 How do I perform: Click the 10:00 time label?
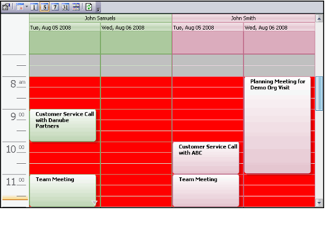pos(15,149)
